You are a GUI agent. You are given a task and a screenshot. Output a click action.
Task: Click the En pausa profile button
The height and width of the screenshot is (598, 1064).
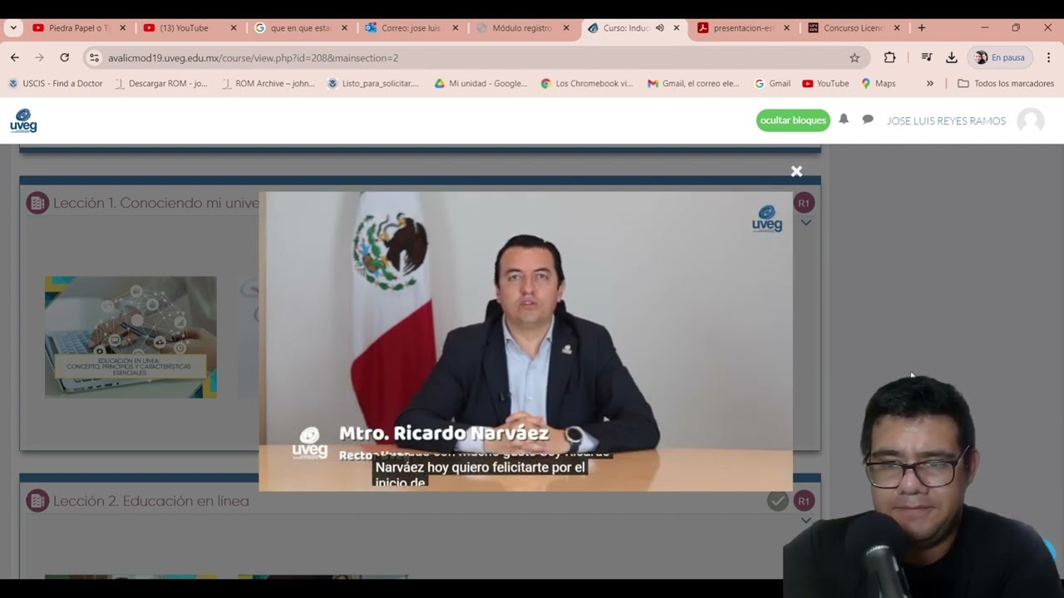(x=999, y=57)
